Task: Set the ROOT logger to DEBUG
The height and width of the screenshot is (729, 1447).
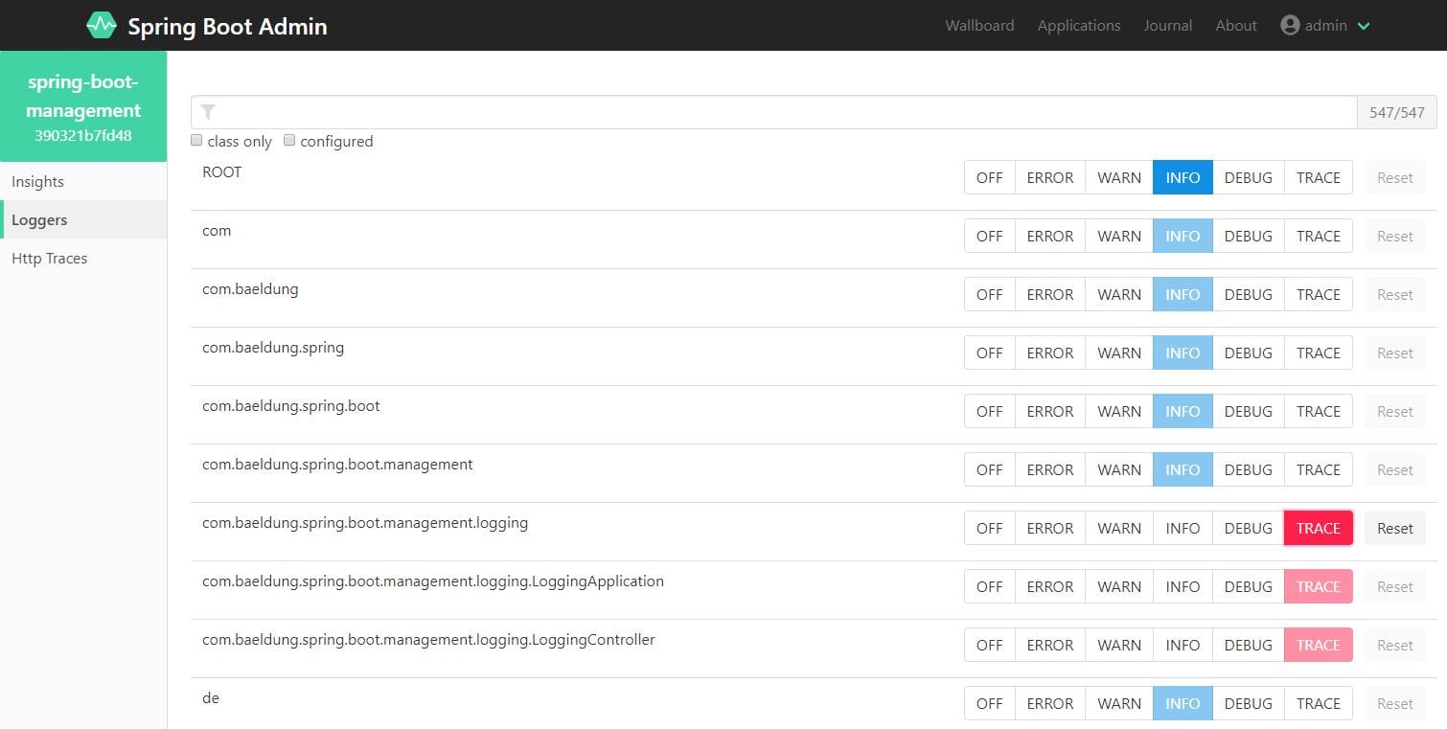Action: 1248,177
